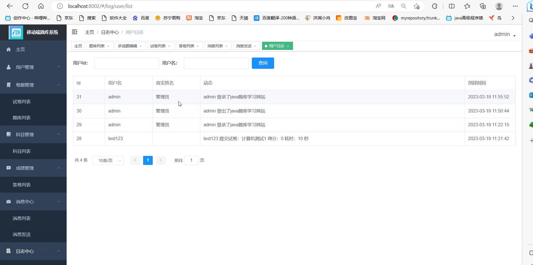Open the browser profile avatar
This screenshot has height=265, width=533.
point(499,6)
